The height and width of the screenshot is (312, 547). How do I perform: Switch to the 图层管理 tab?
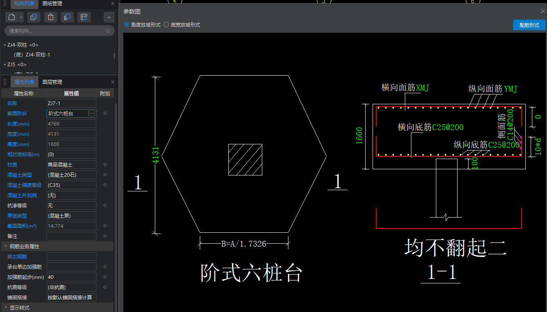(x=52, y=82)
